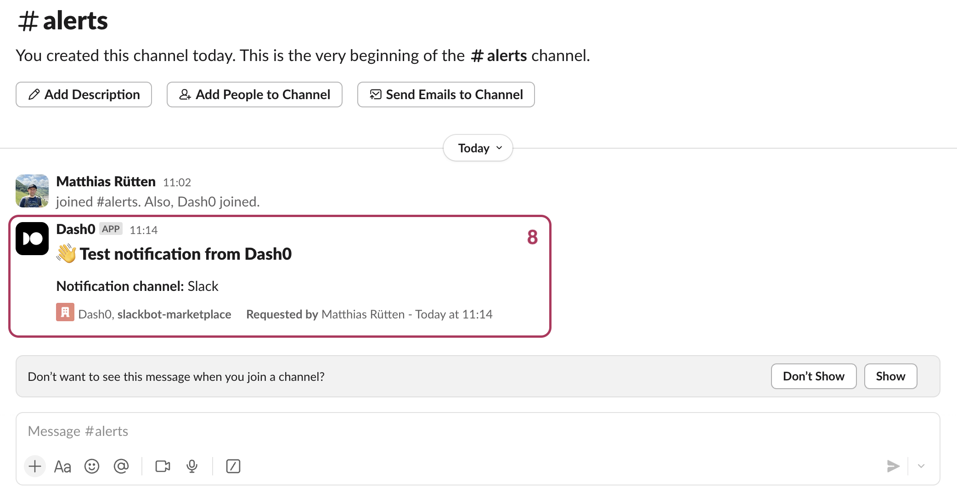Click the Dash0 app avatar icon

pos(32,239)
